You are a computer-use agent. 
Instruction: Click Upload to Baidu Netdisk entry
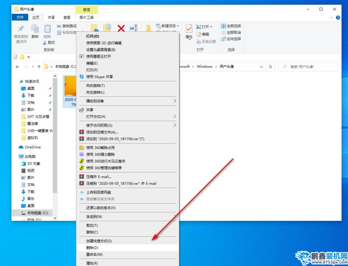click(x=98, y=192)
